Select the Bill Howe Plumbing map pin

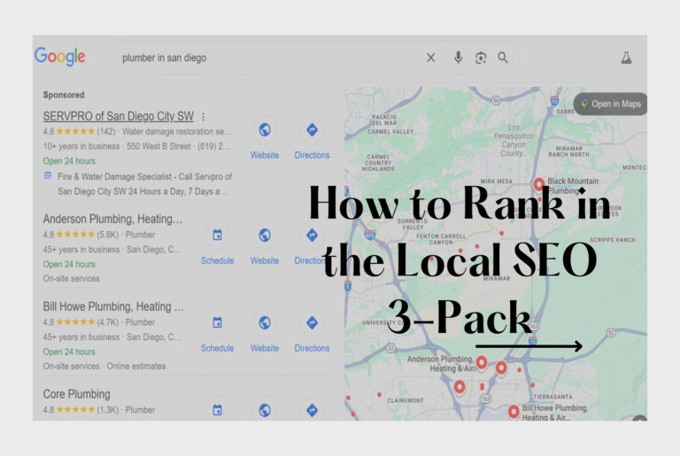coord(514,412)
